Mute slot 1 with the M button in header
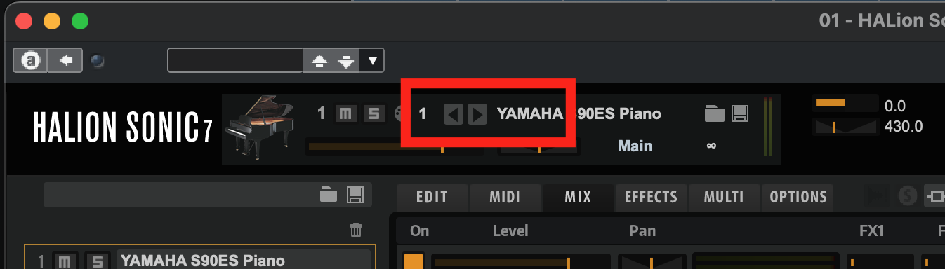The image size is (945, 269). coord(345,113)
